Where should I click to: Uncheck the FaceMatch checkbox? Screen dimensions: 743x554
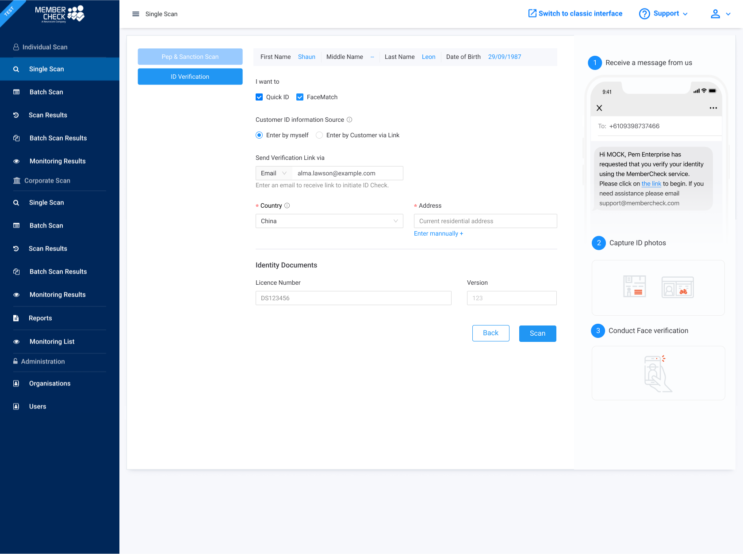pyautogui.click(x=300, y=97)
